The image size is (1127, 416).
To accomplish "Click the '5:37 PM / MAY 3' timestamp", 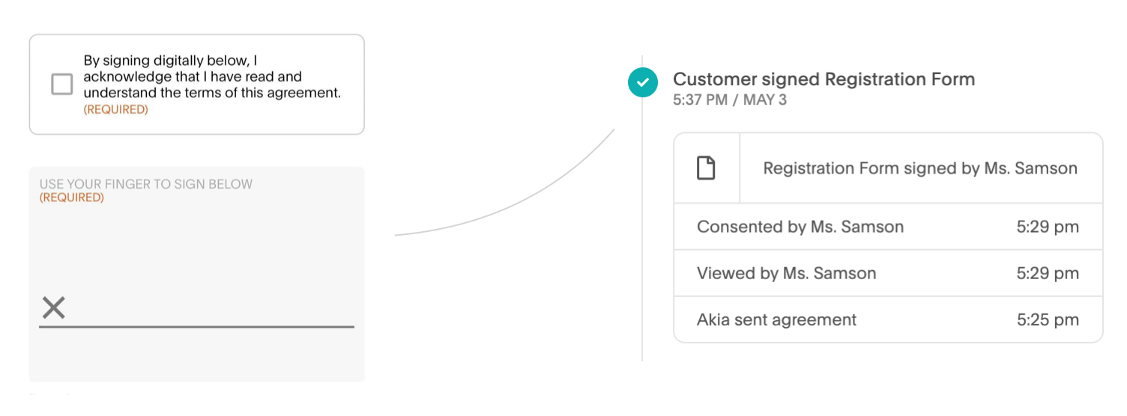I will tap(729, 100).
